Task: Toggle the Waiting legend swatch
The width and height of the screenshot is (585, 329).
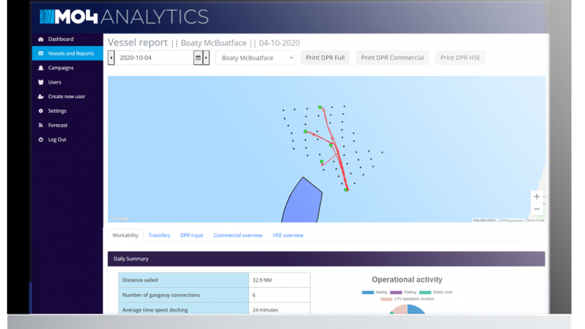Action: (x=396, y=292)
